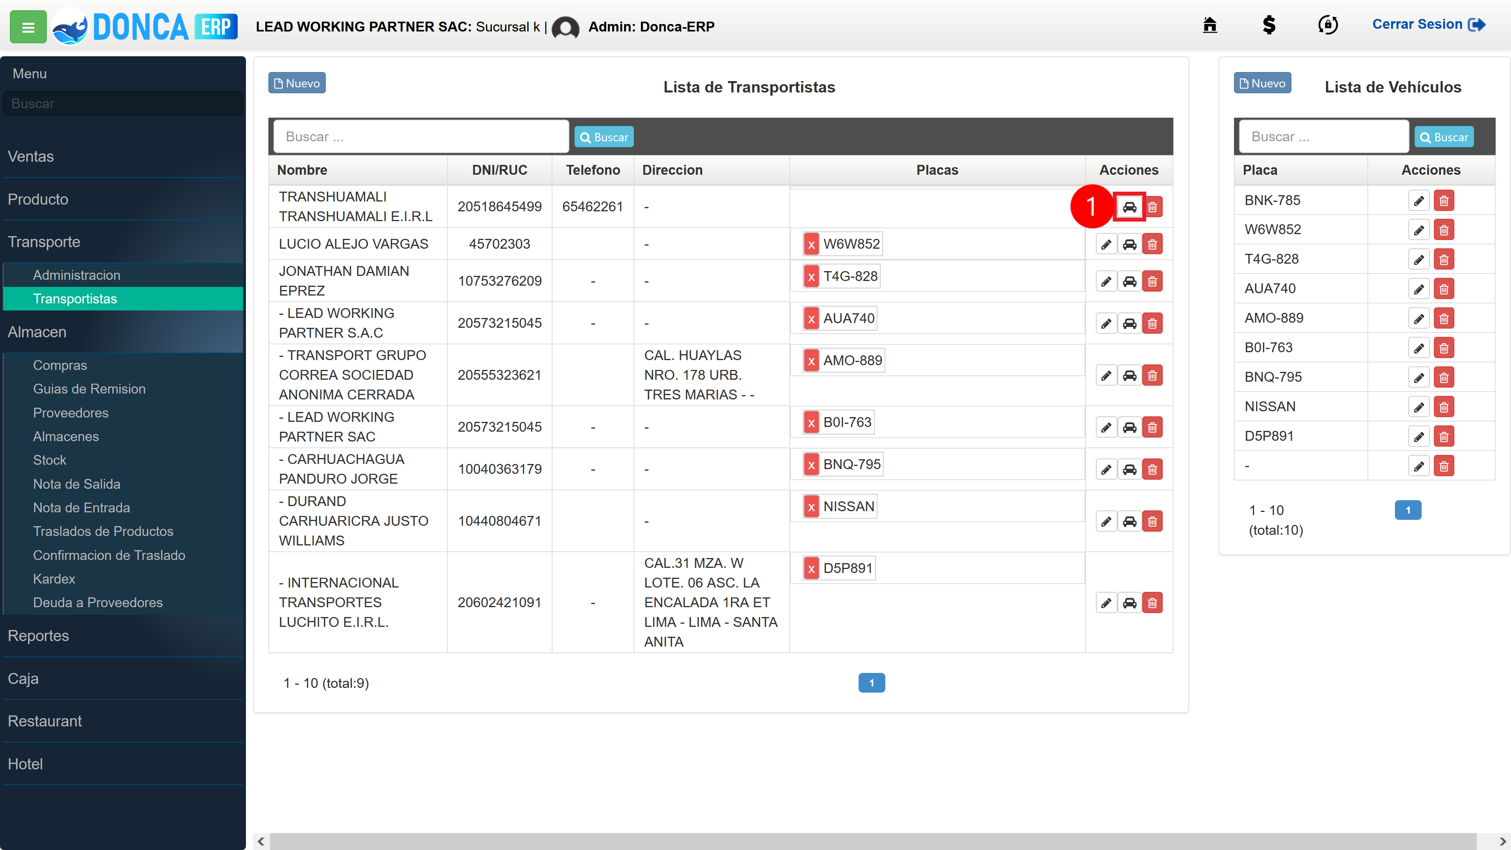Edit vehicle BNK-785 in vehicle list
The height and width of the screenshot is (850, 1511).
pyautogui.click(x=1418, y=201)
